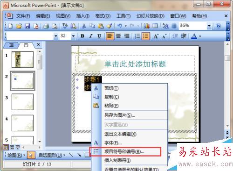Expand the undo history dropdown arrow

[126, 26]
